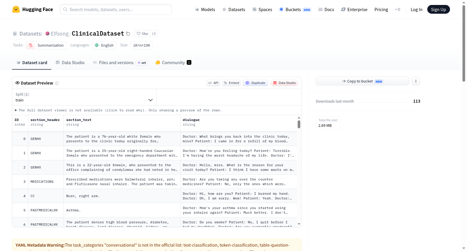466x251 pixels.
Task: Click the Summarization task tag
Action: tap(46, 45)
